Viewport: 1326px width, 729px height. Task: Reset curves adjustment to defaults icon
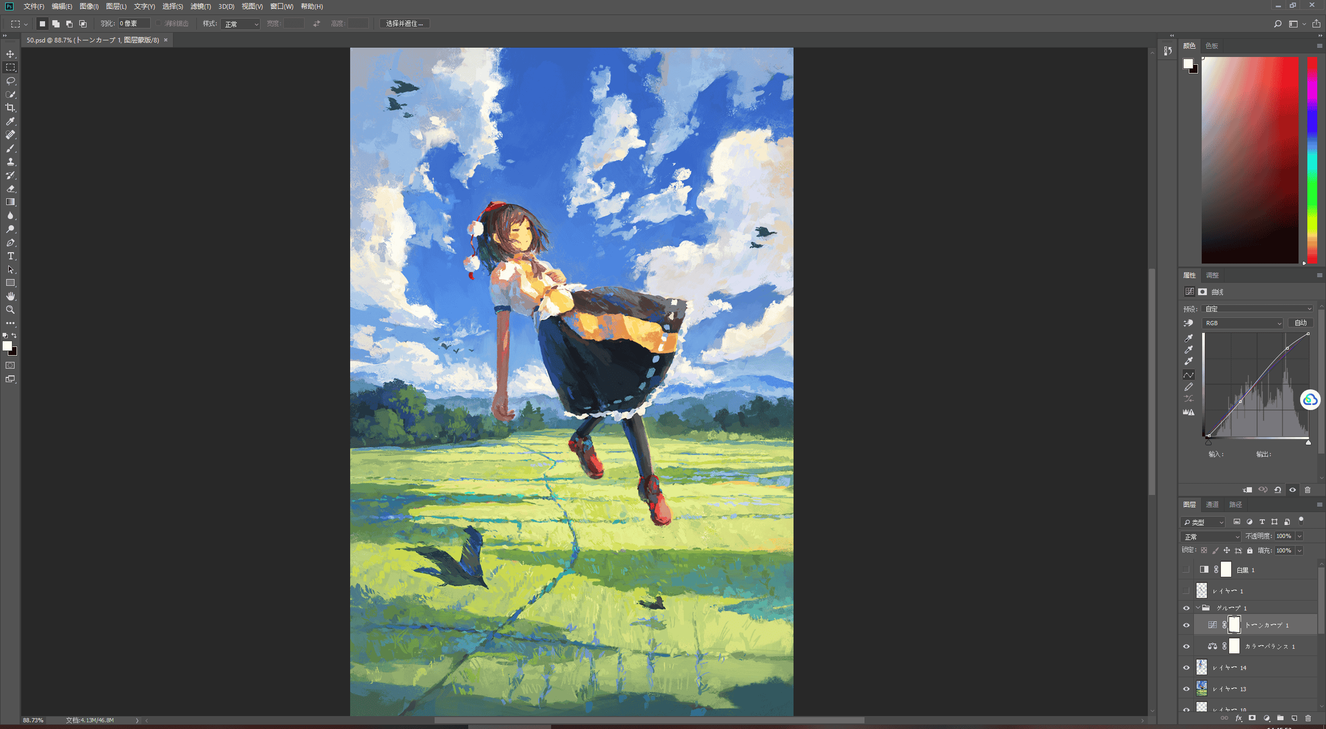tap(1278, 490)
